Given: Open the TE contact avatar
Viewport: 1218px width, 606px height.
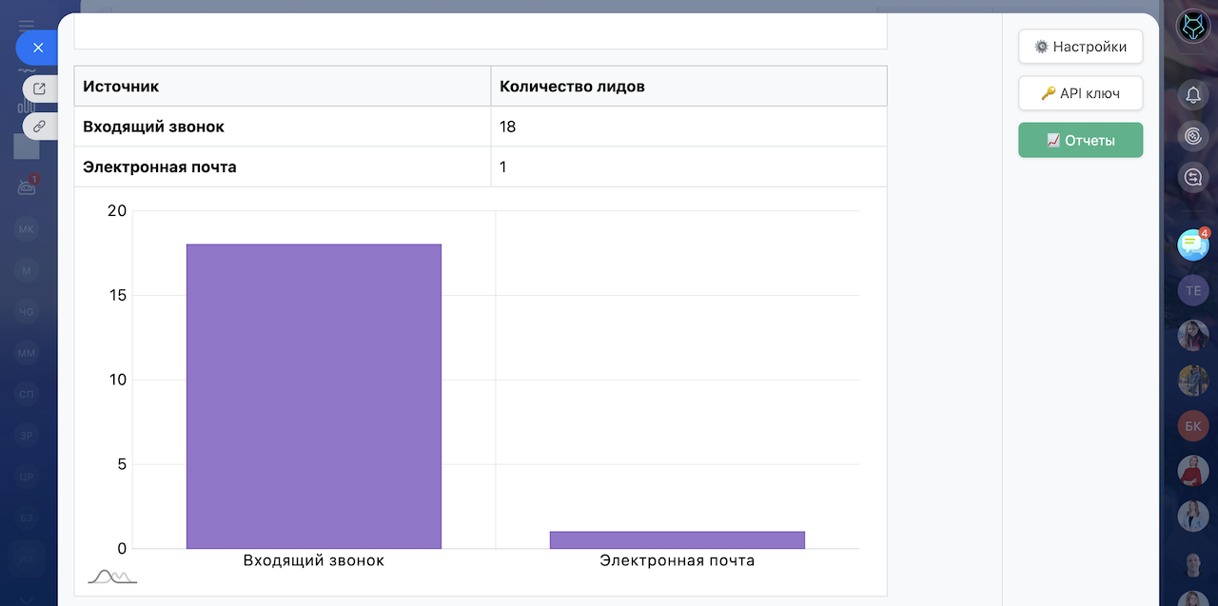Looking at the screenshot, I should (1193, 290).
